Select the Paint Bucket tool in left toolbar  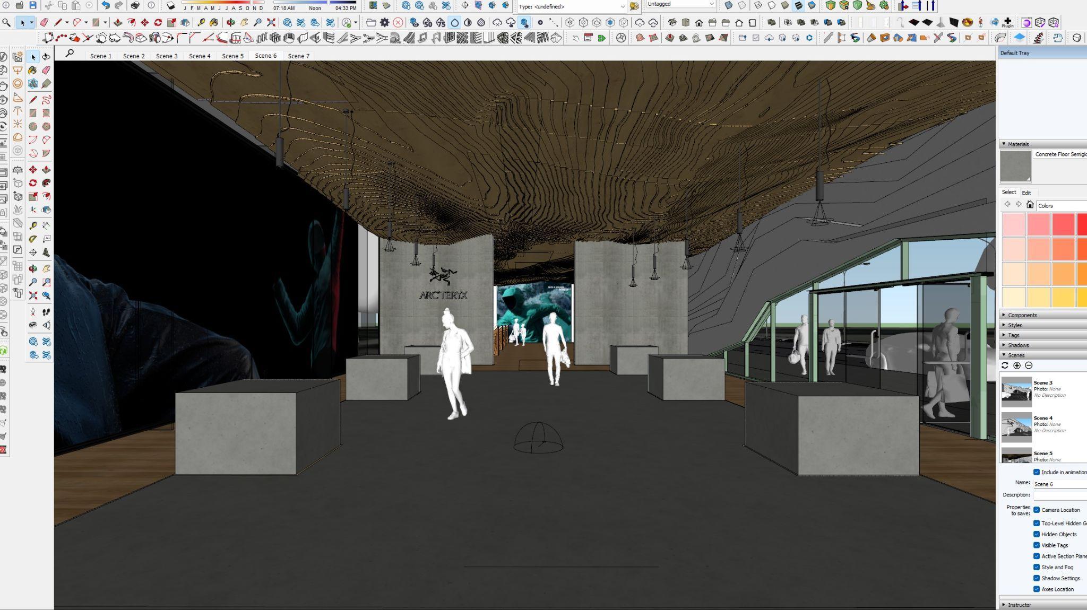[33, 70]
